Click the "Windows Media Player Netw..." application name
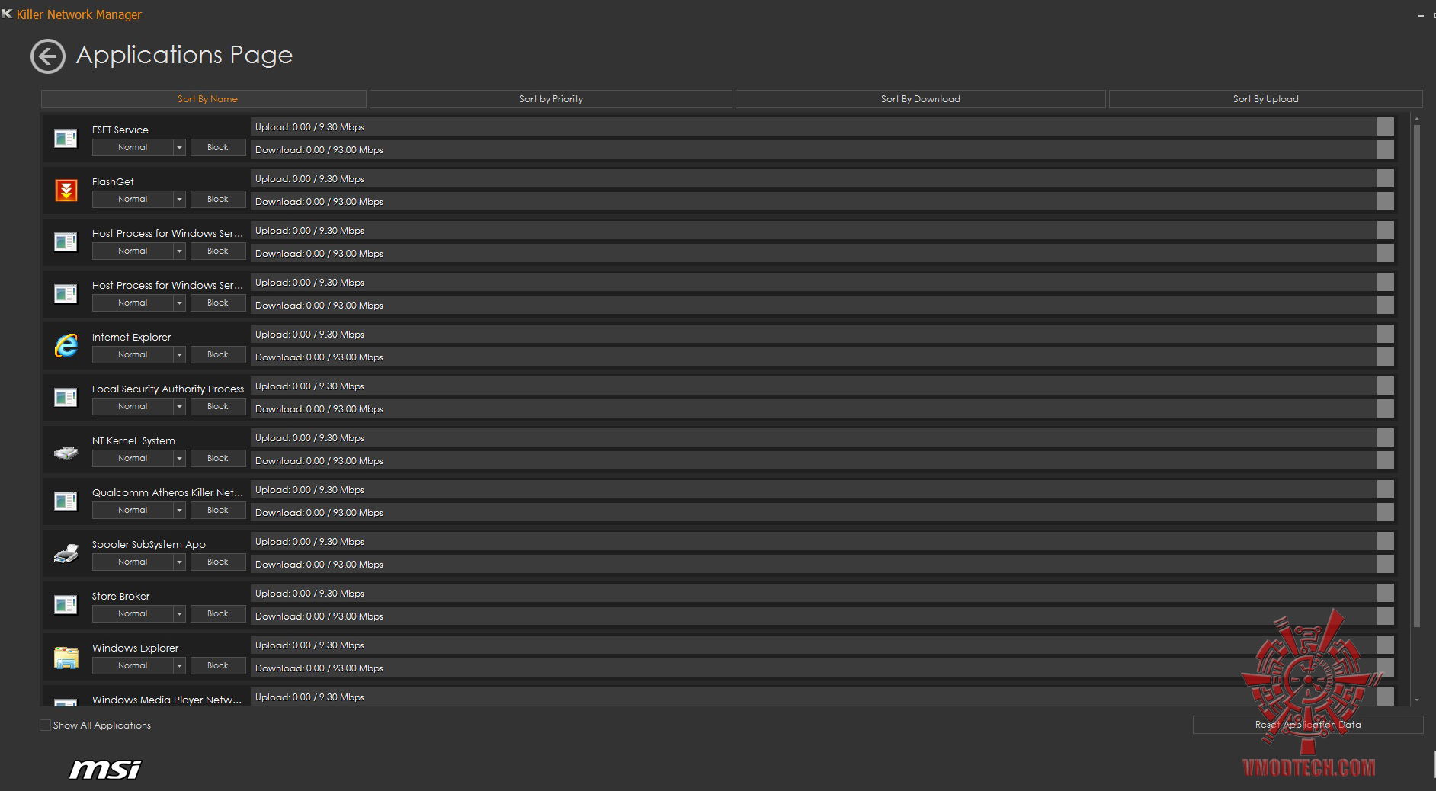 (167, 700)
